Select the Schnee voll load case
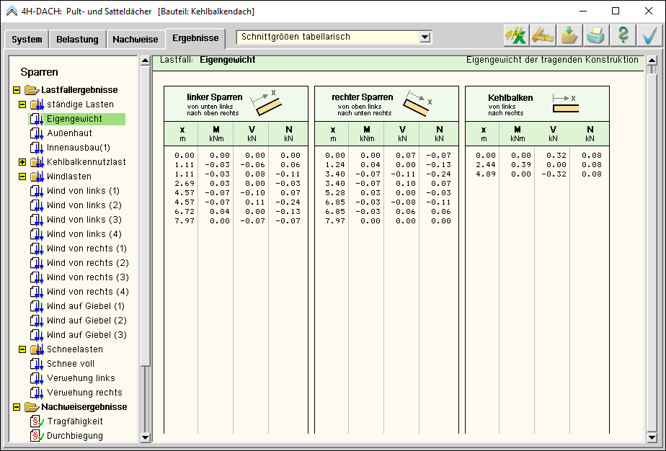Screen dimensions: 666x451 point(71,364)
